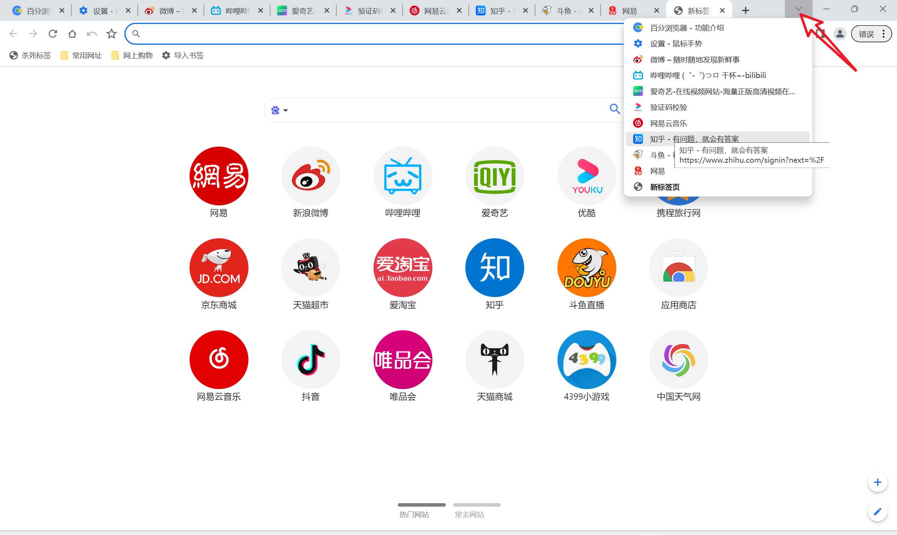This screenshot has height=535, width=897.
Task: Open the 常用网址 bookmarks folder
Action: (x=82, y=55)
